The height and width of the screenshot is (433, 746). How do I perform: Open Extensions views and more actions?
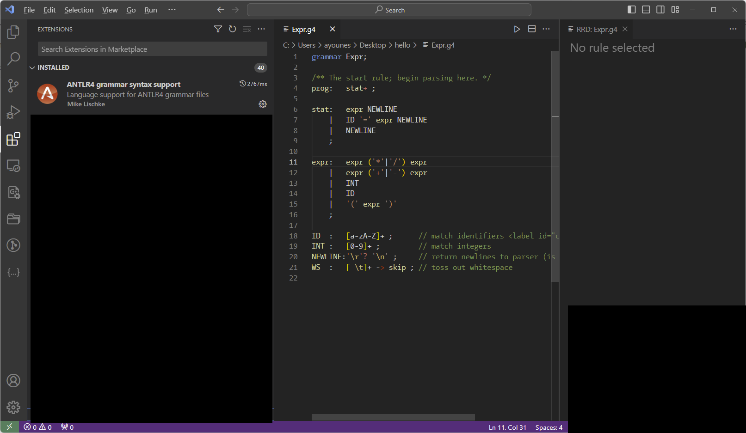tap(261, 29)
